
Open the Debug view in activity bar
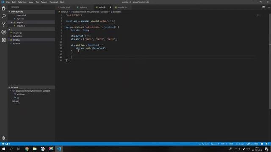[x=3, y=32]
